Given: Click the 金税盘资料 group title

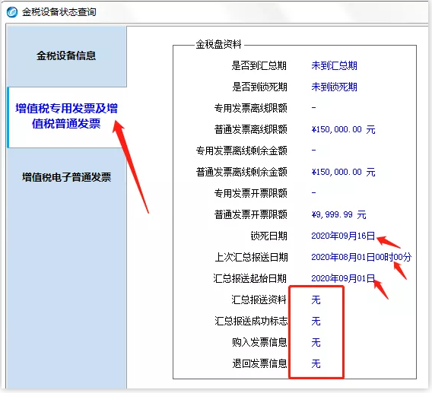Looking at the screenshot, I should coord(218,44).
